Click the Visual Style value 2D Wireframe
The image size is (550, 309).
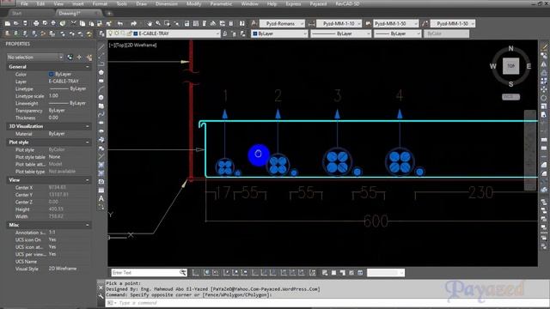pos(63,269)
